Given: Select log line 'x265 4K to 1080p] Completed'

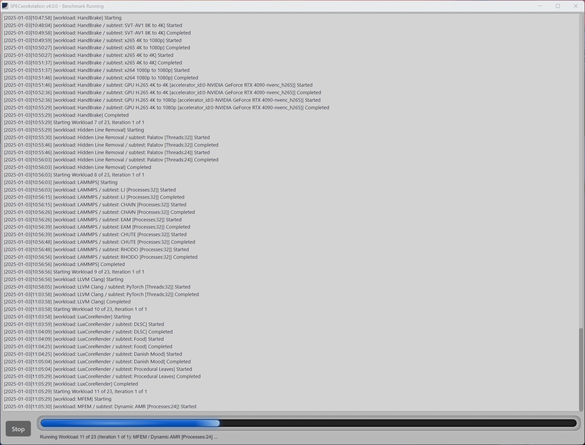Looking at the screenshot, I should pos(97,48).
